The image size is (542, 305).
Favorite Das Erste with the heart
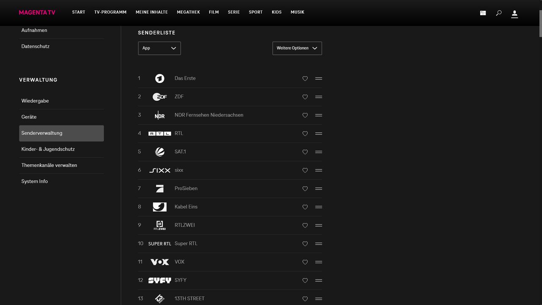click(305, 78)
